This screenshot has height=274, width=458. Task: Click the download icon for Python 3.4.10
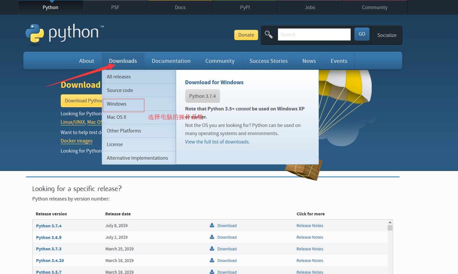click(212, 260)
